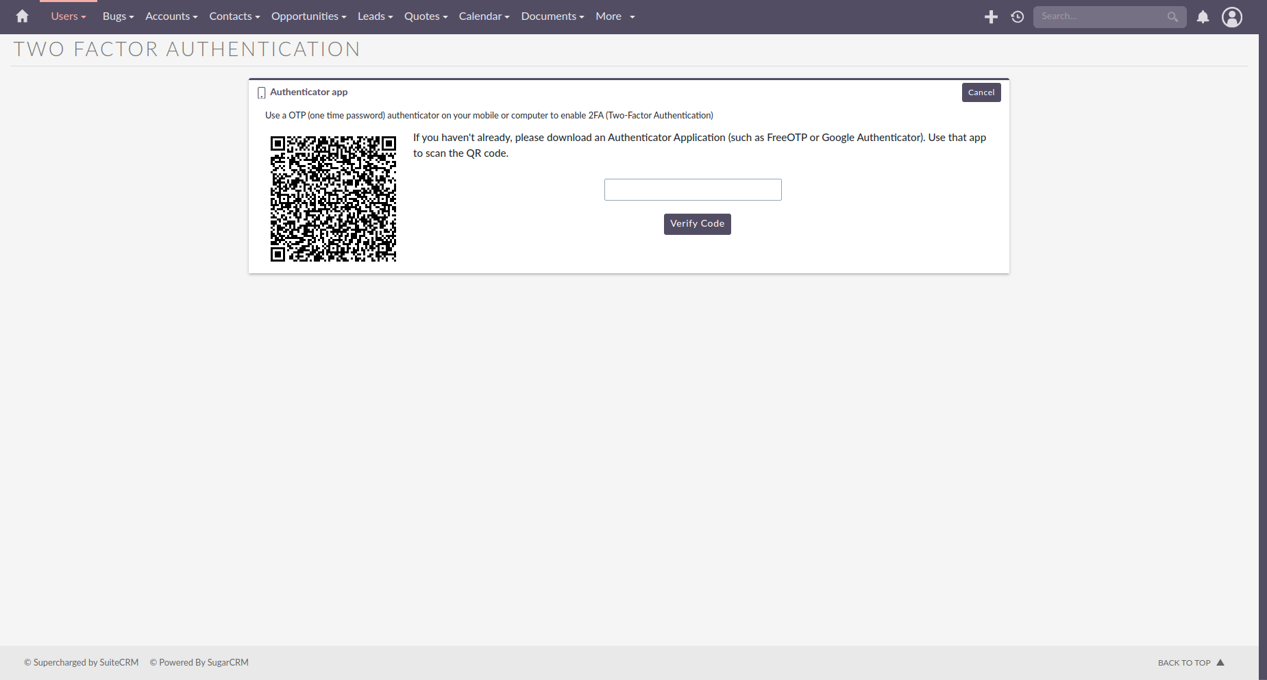The height and width of the screenshot is (680, 1267).
Task: Open the quick create plus icon
Action: [991, 16]
